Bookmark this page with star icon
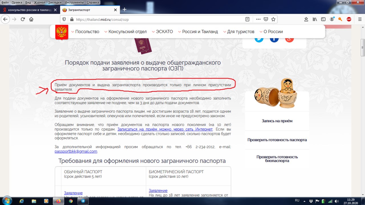 [273, 19]
